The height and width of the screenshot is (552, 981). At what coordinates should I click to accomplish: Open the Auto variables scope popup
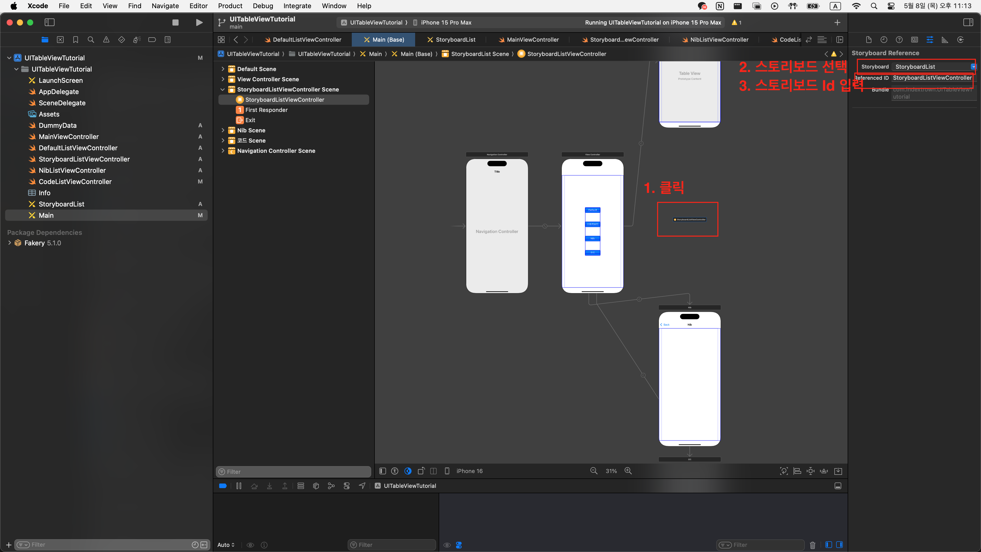point(226,545)
